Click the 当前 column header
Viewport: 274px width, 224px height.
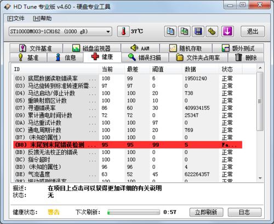tap(111, 69)
